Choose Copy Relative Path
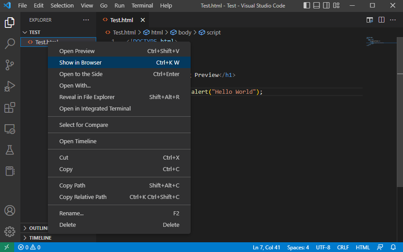The image size is (403, 252). (119, 197)
